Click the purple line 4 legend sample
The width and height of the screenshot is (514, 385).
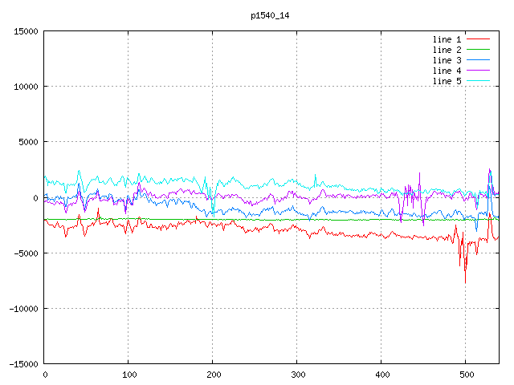tap(478, 71)
